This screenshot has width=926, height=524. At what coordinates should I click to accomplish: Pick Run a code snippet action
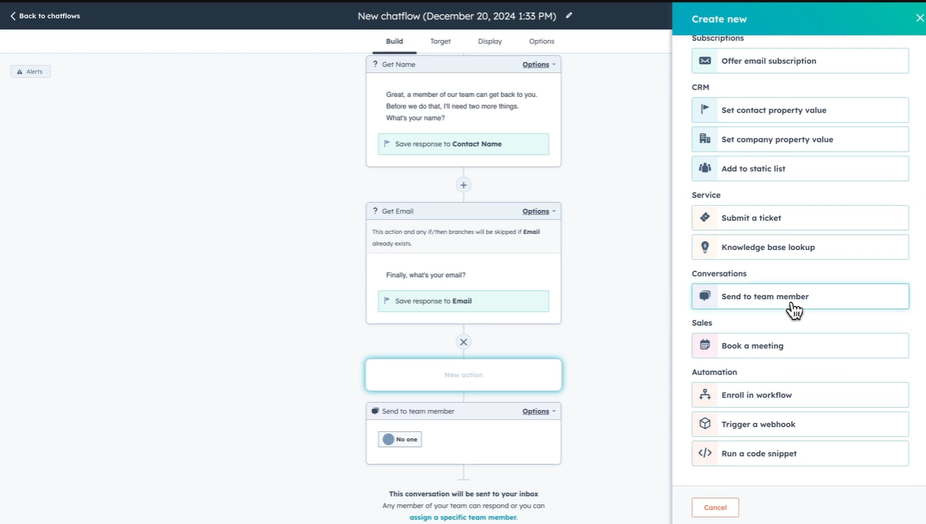[800, 453]
